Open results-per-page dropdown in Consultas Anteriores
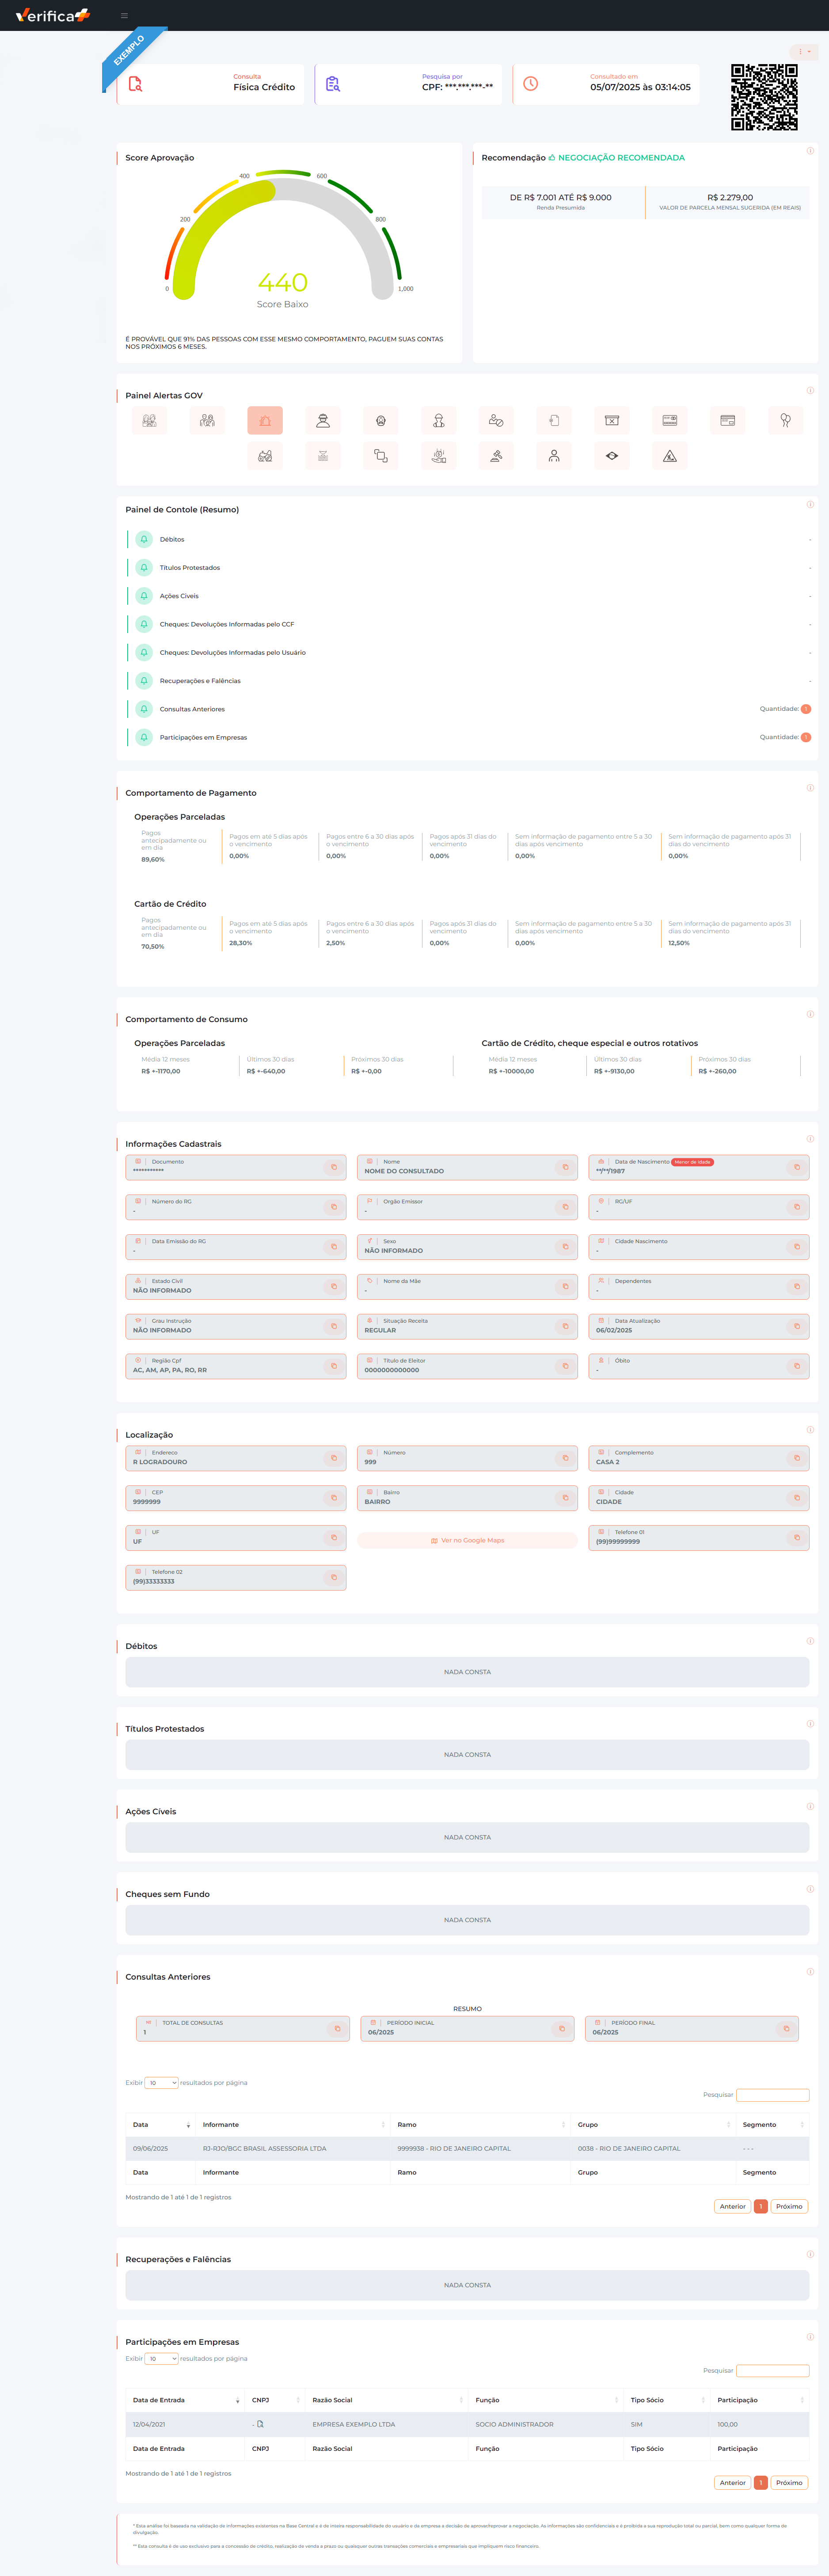The height and width of the screenshot is (2576, 829). tap(162, 2083)
